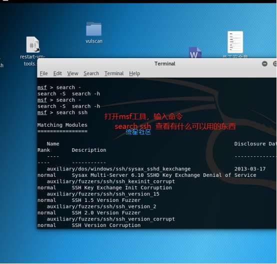Viewport: 277px width, 264px height.
Task: Click the 'Disclosure Date' column header
Action: click(x=255, y=144)
